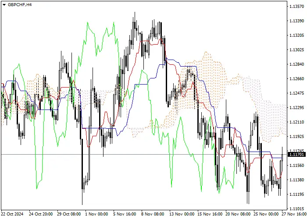The height and width of the screenshot is (219, 307).
Task: Click the 1.13205 price axis label
Action: point(296,35)
